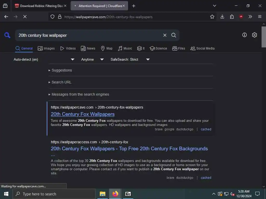Open cached version of wallpaperaccess result
Viewport: 266px width, 199px height.
click(206, 178)
